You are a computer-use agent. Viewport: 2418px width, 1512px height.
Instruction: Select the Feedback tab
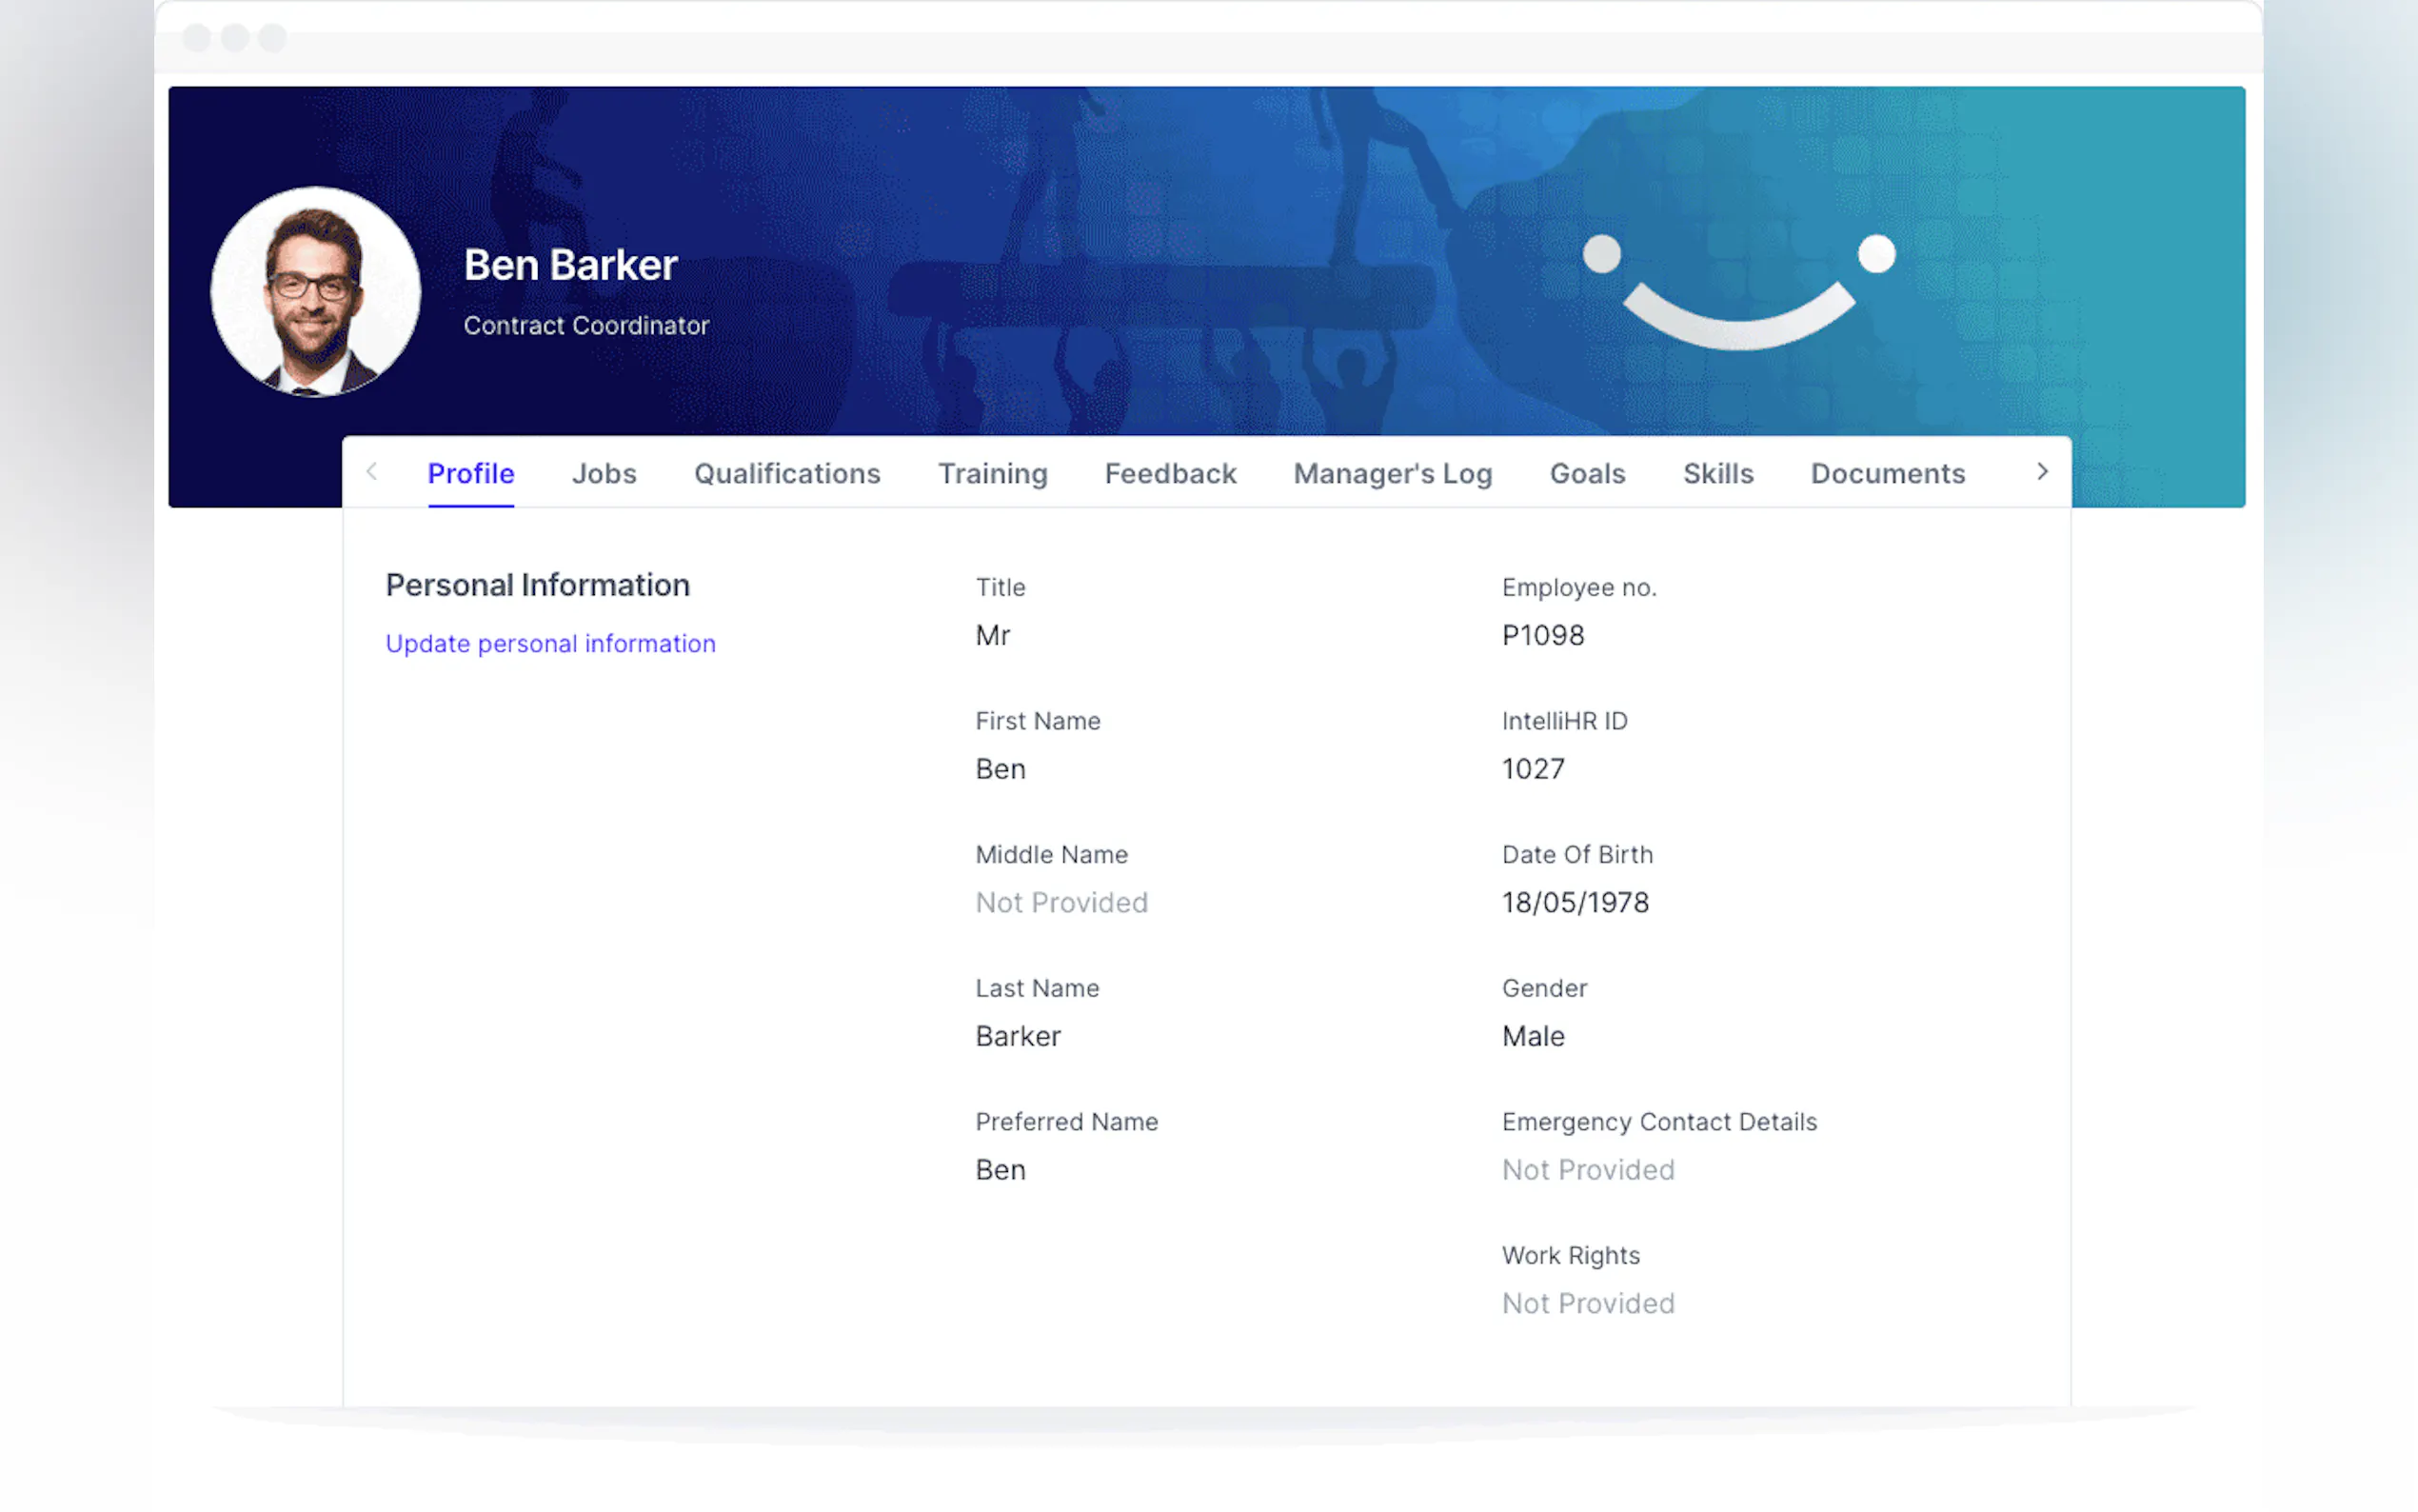pyautogui.click(x=1170, y=473)
